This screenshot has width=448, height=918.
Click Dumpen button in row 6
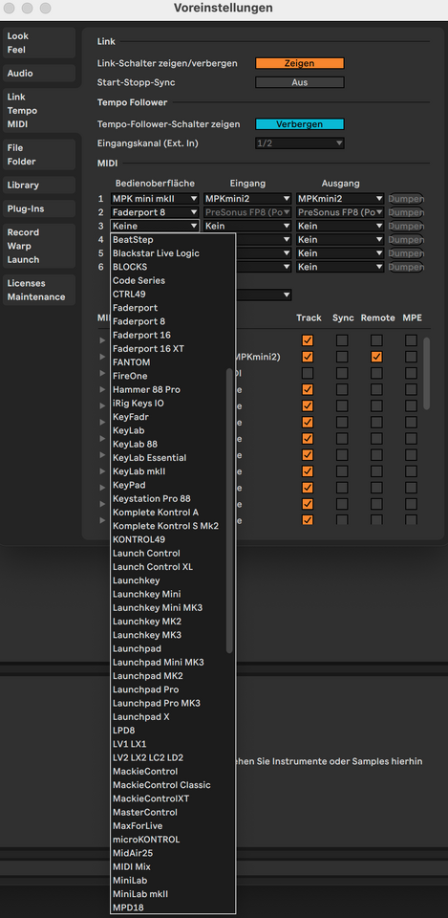click(x=407, y=267)
